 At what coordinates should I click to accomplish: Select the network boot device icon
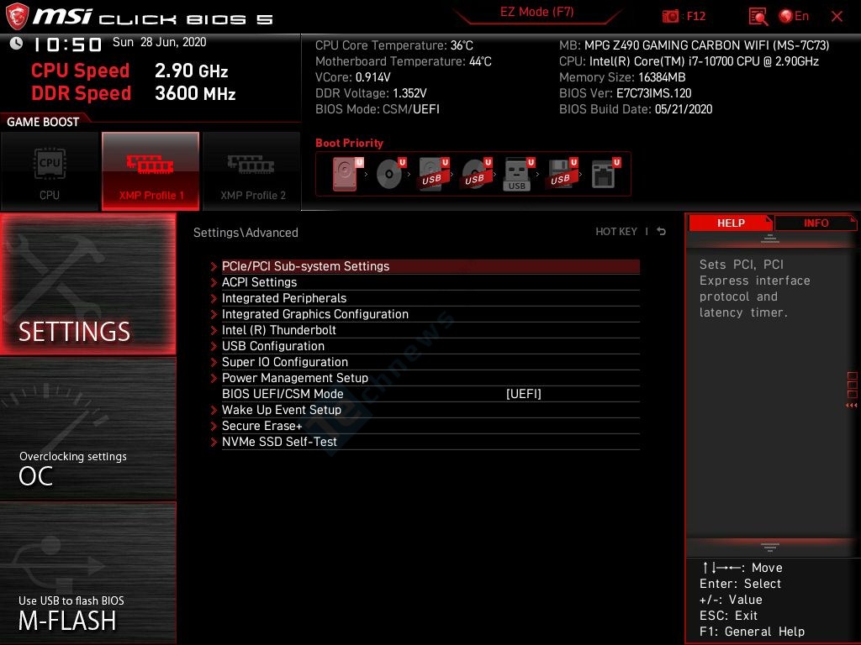(x=605, y=174)
